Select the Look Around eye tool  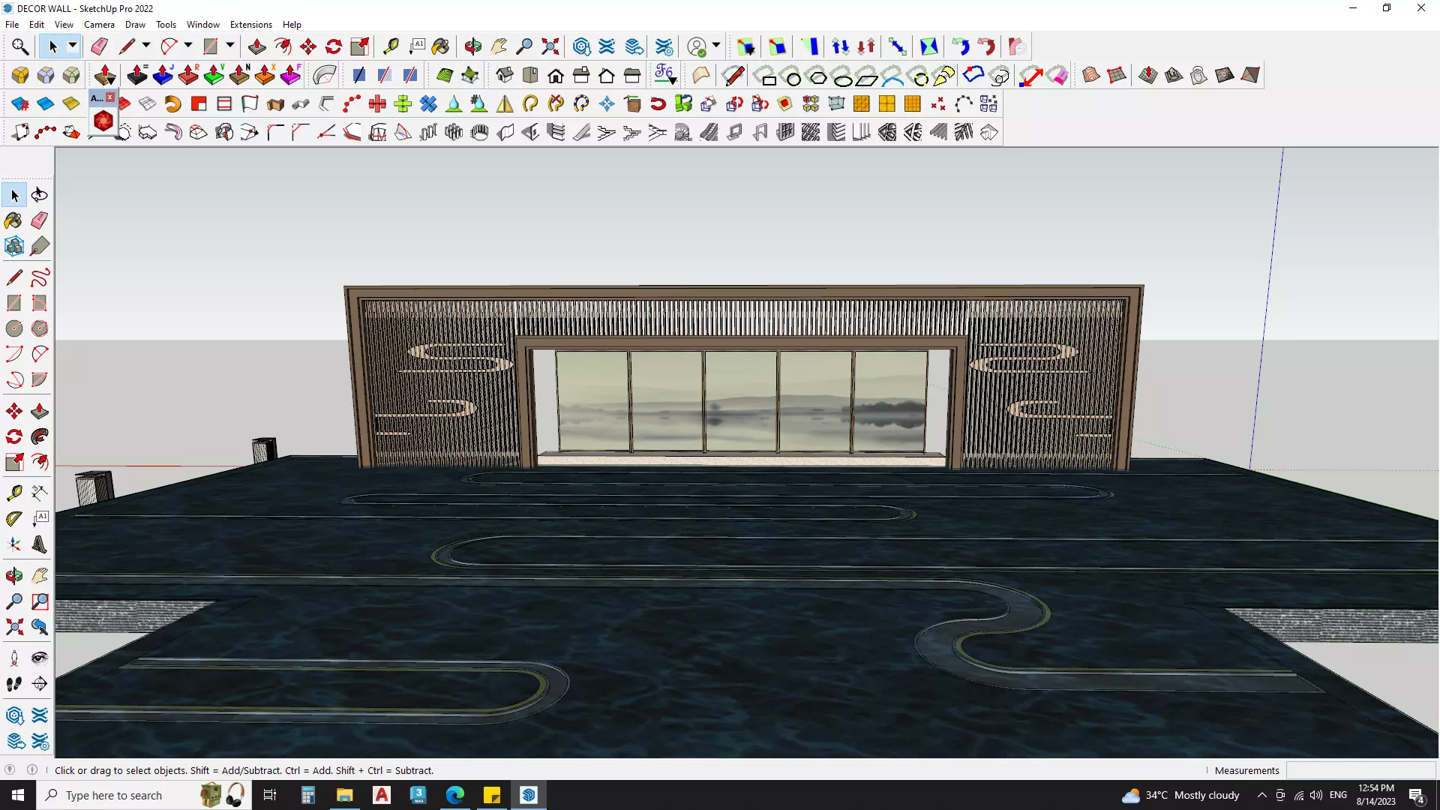[x=40, y=658]
